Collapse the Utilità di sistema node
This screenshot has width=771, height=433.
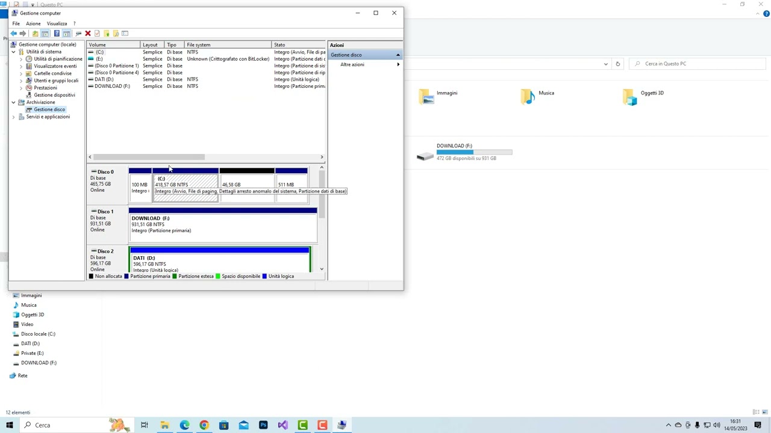[x=13, y=52]
